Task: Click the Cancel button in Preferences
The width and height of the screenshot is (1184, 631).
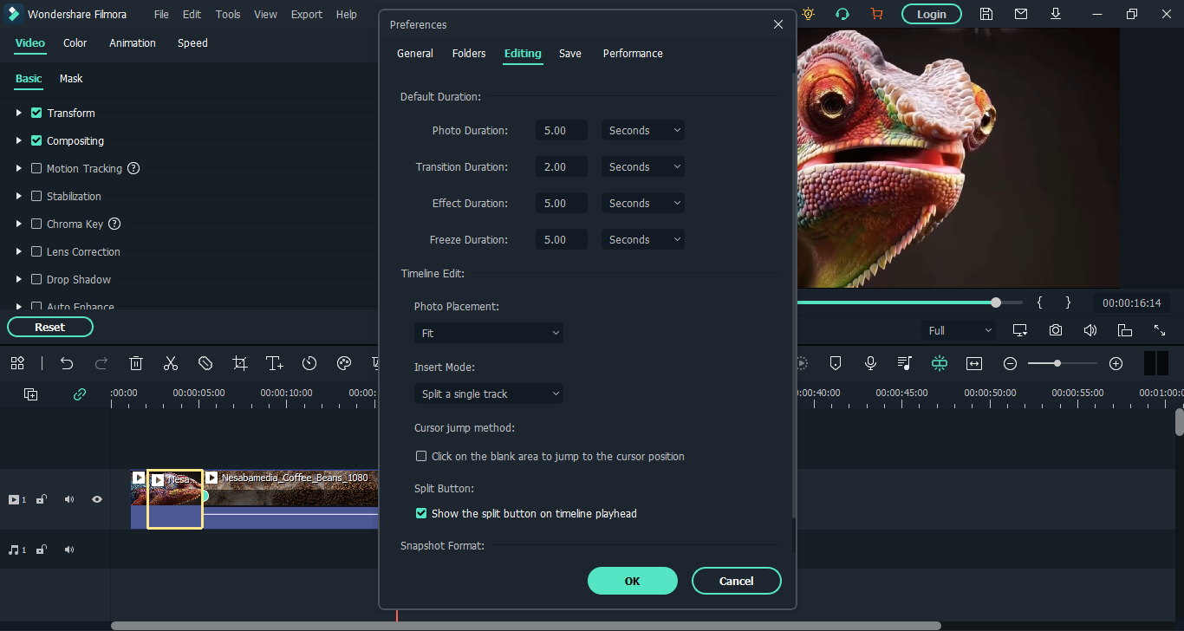Action: [x=736, y=581]
